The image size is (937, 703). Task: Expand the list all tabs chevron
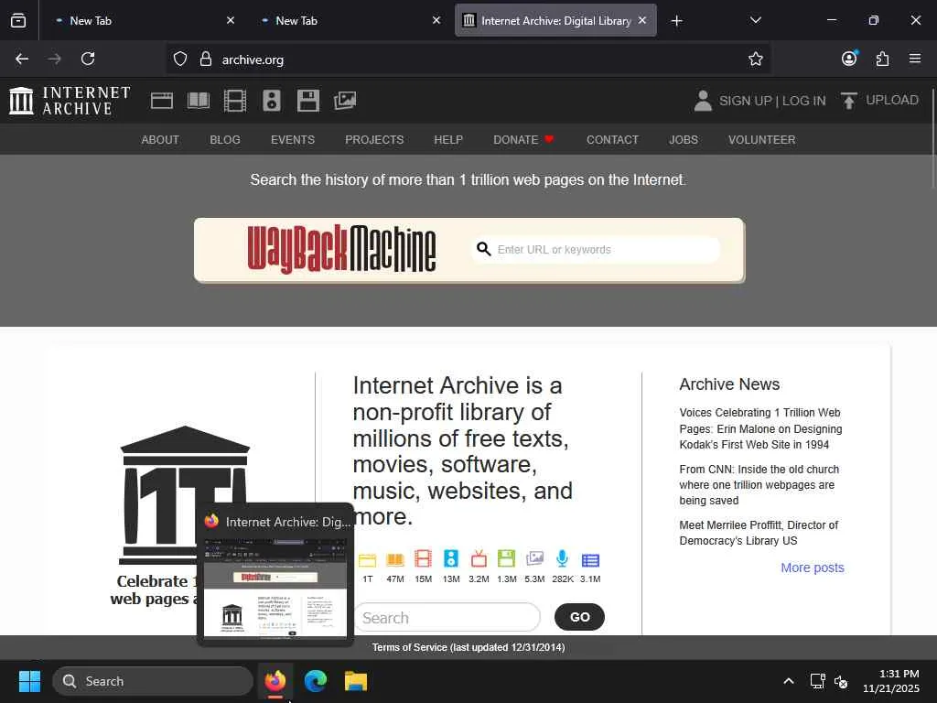(x=755, y=20)
